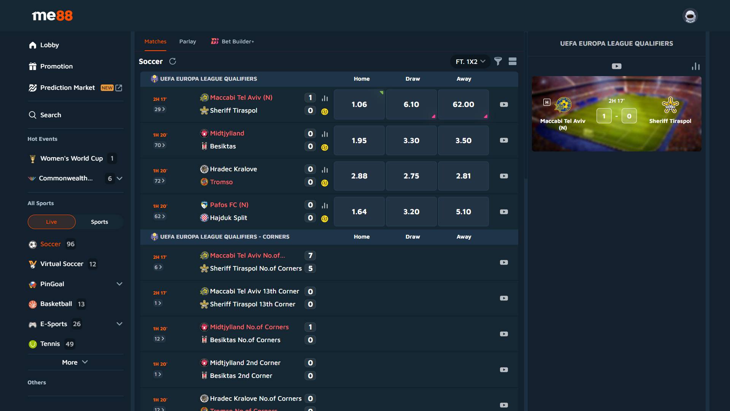Expand the PinGoal sports group

point(119,284)
